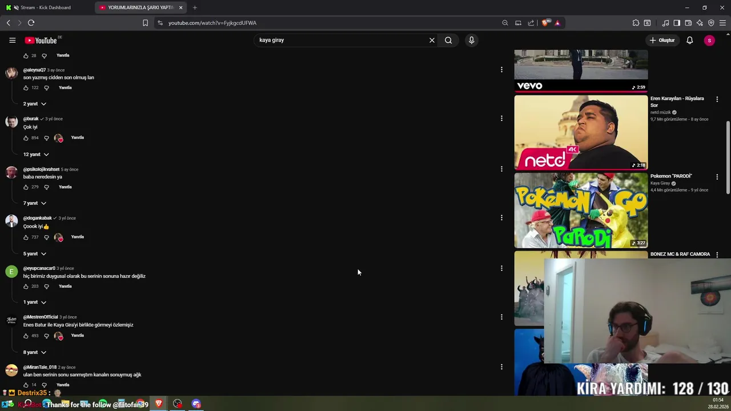Like @dogankabak's comment
The height and width of the screenshot is (411, 731).
[26, 237]
